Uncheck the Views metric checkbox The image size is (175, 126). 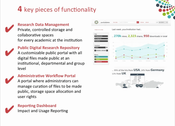[x=95, y=57]
